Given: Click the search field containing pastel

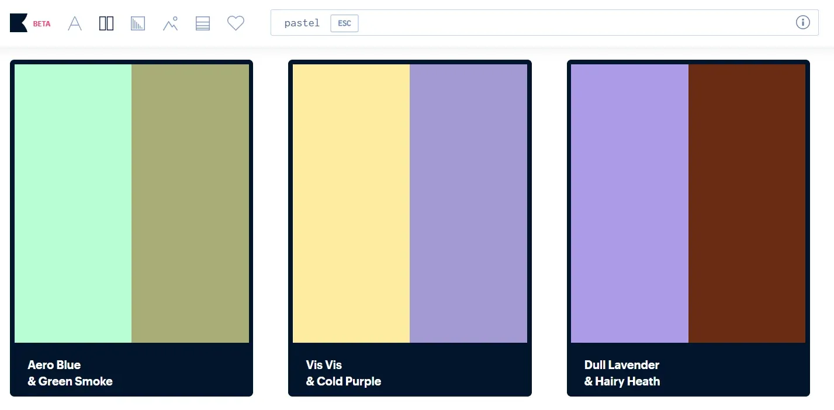Looking at the screenshot, I should coord(526,23).
